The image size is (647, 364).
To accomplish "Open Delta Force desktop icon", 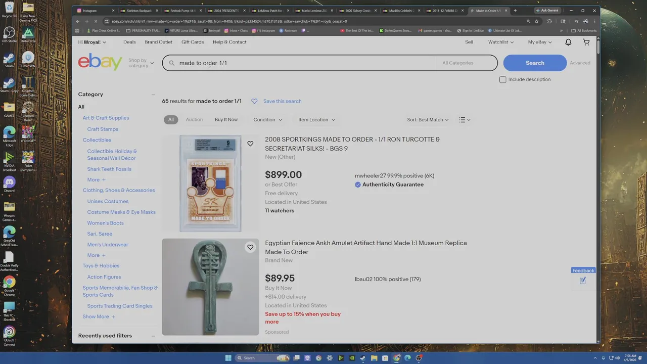I will click(x=28, y=35).
